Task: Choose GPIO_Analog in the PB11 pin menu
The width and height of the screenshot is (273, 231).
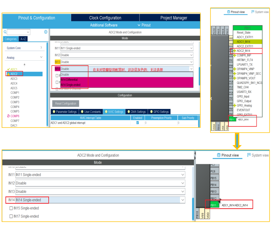Action: pos(247,106)
